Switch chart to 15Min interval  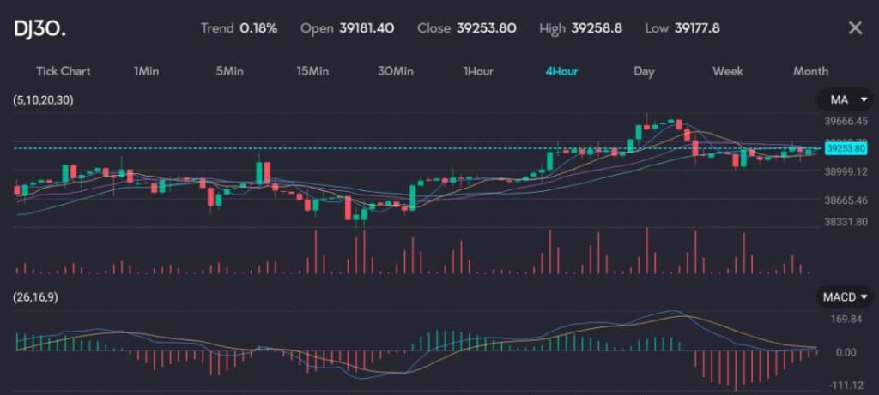[x=312, y=71]
